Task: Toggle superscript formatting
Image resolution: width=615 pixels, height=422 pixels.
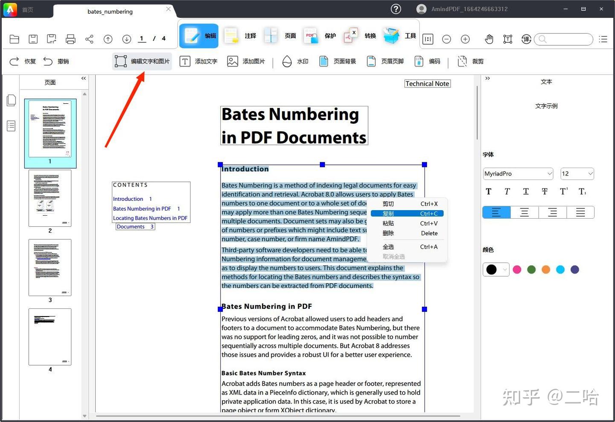Action: tap(564, 191)
